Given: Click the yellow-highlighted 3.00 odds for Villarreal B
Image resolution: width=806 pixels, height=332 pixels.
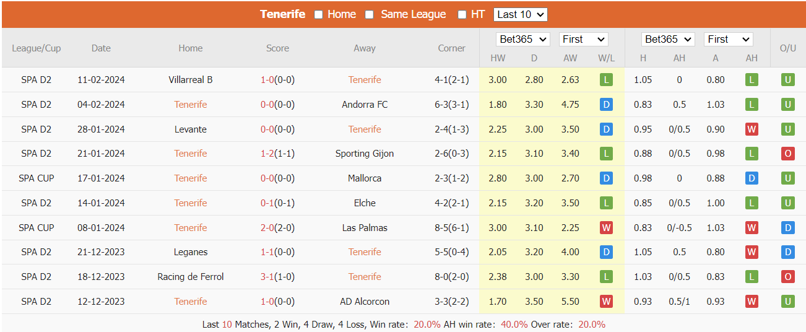Looking at the screenshot, I should pyautogui.click(x=498, y=80).
